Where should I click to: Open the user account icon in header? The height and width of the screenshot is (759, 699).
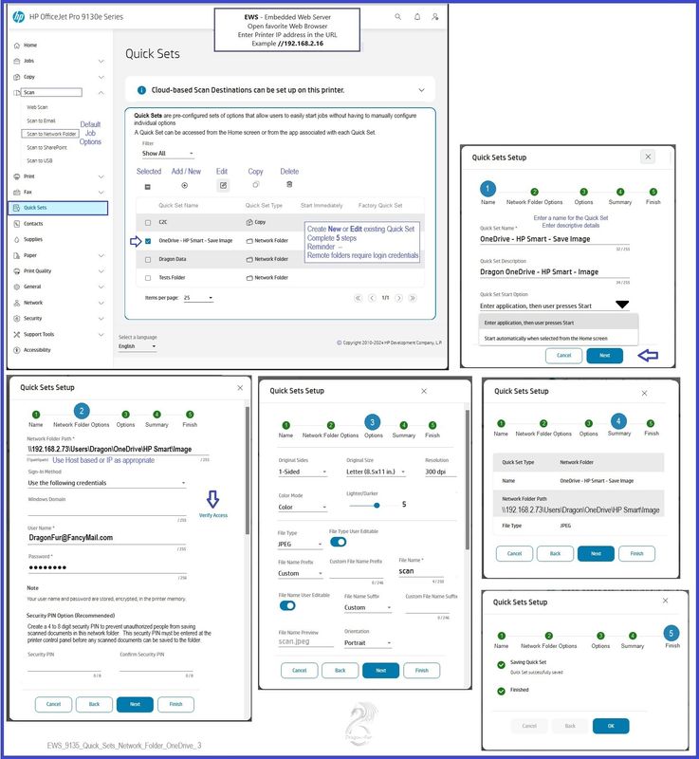[x=435, y=17]
